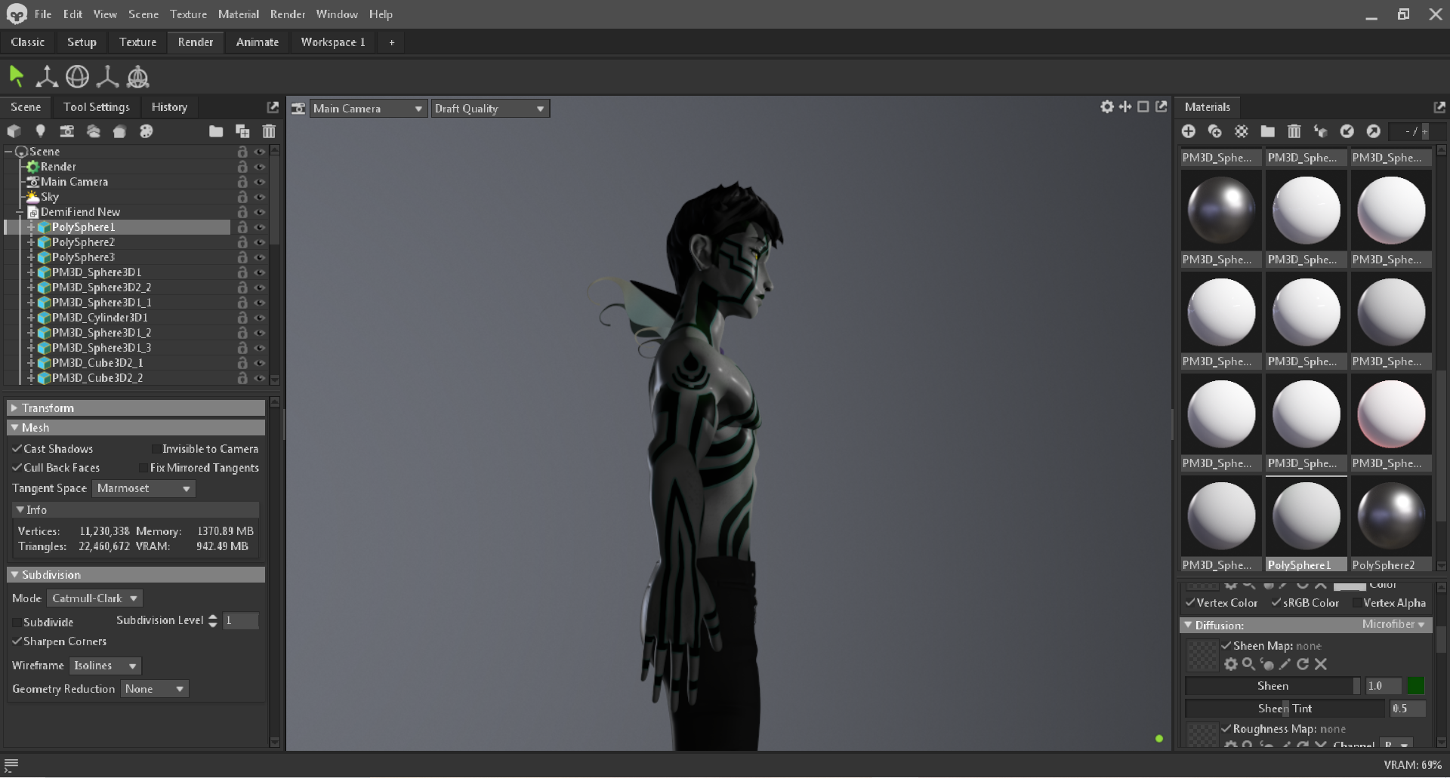Enable Fix Mirrored Tangents checkbox
1450x778 pixels.
(x=143, y=468)
